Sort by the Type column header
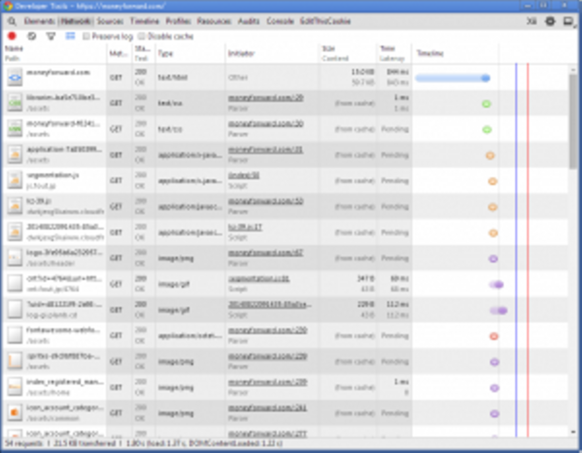Screen dimensions: 582x453 (x=190, y=53)
